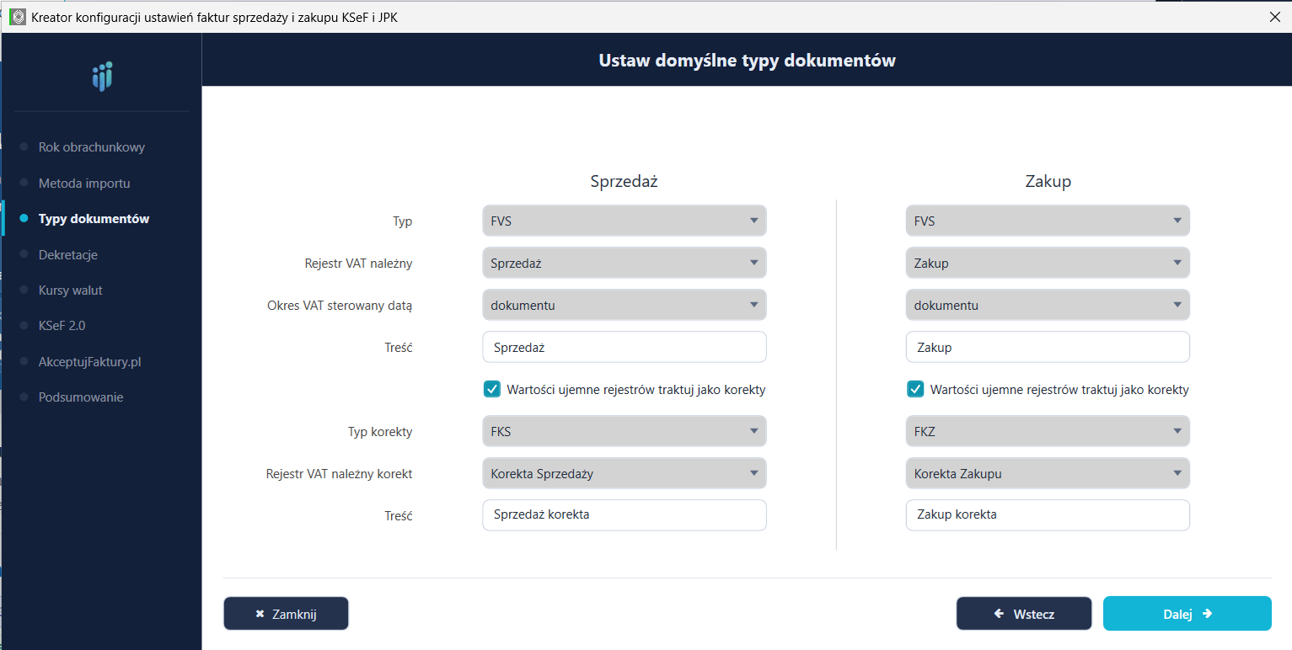Click the Sprzedaż column heading

(x=624, y=181)
